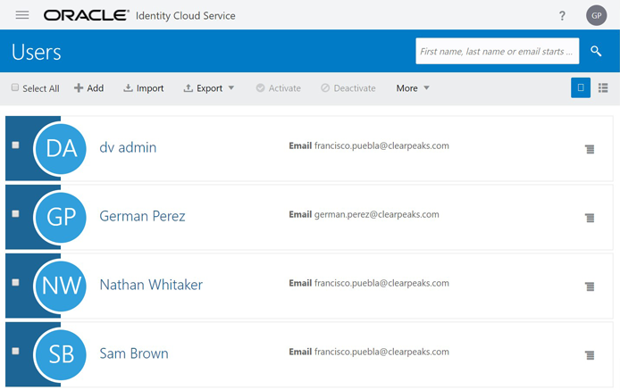This screenshot has height=390, width=620.
Task: Click the Import button
Action: click(x=144, y=88)
